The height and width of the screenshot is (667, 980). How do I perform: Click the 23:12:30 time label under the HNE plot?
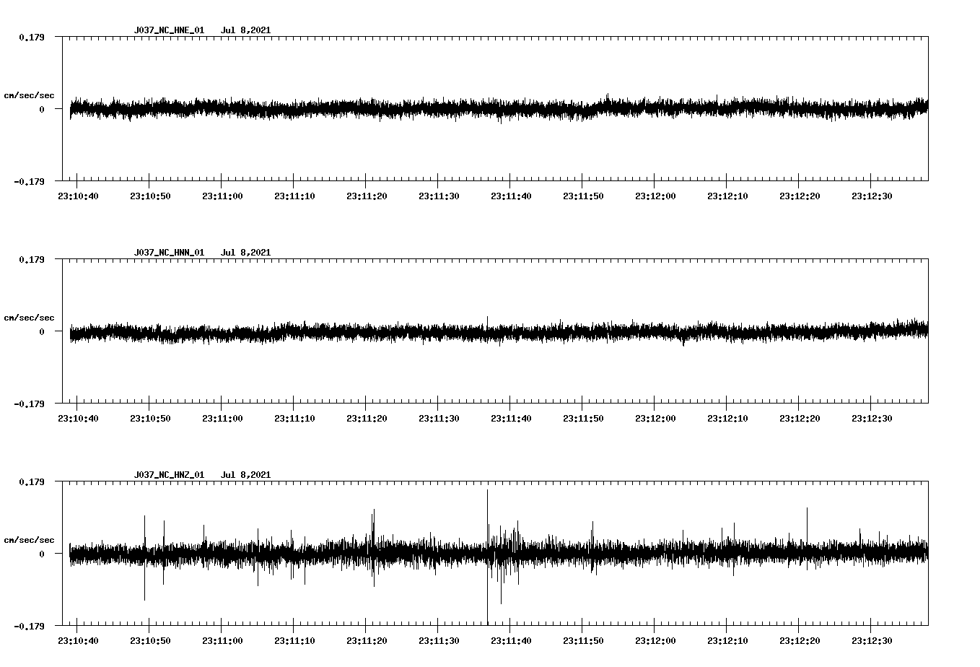(x=872, y=196)
